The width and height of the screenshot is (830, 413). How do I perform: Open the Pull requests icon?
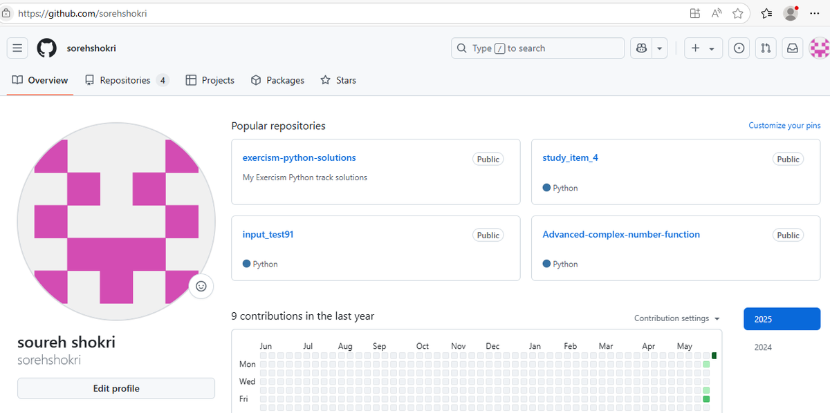pyautogui.click(x=766, y=48)
